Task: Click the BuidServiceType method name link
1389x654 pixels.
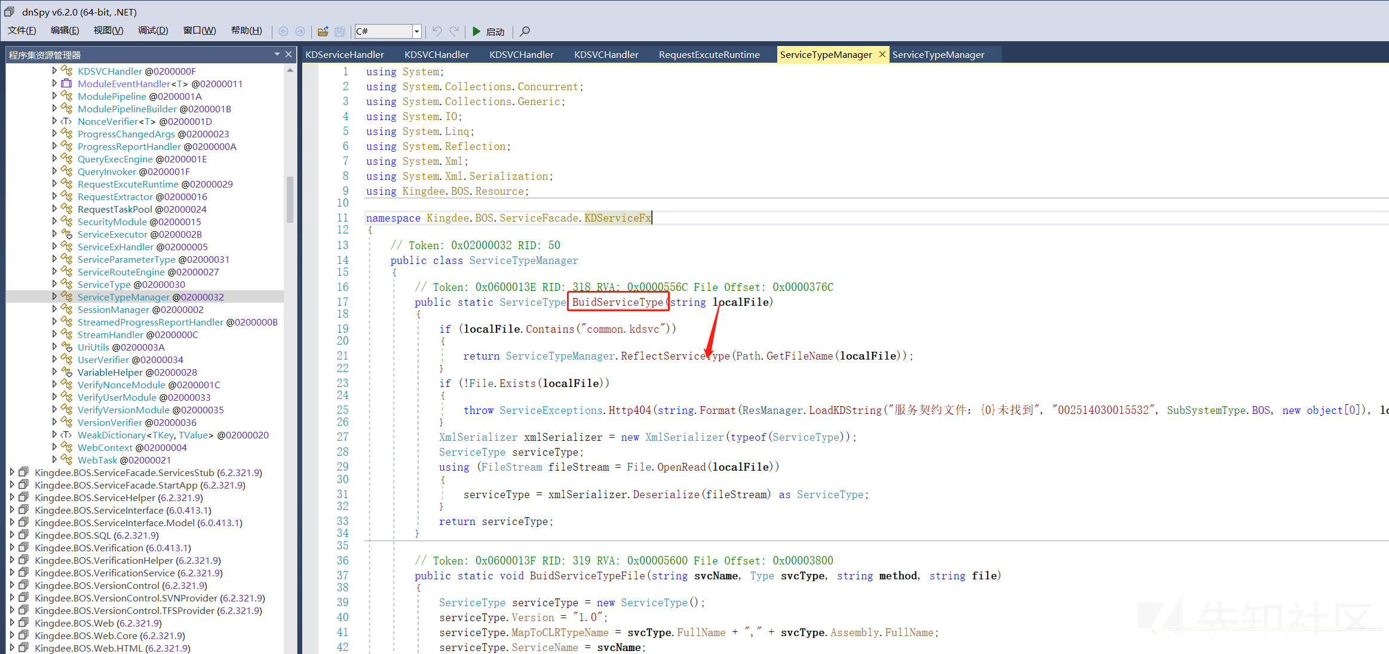Action: pyautogui.click(x=617, y=302)
